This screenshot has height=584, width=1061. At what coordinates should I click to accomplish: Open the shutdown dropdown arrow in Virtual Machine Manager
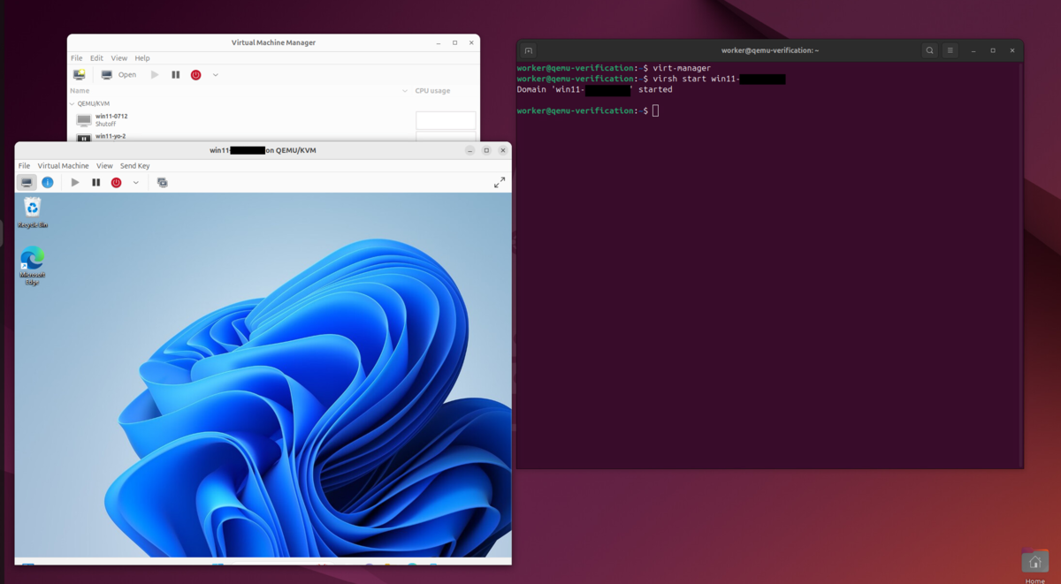(x=214, y=74)
